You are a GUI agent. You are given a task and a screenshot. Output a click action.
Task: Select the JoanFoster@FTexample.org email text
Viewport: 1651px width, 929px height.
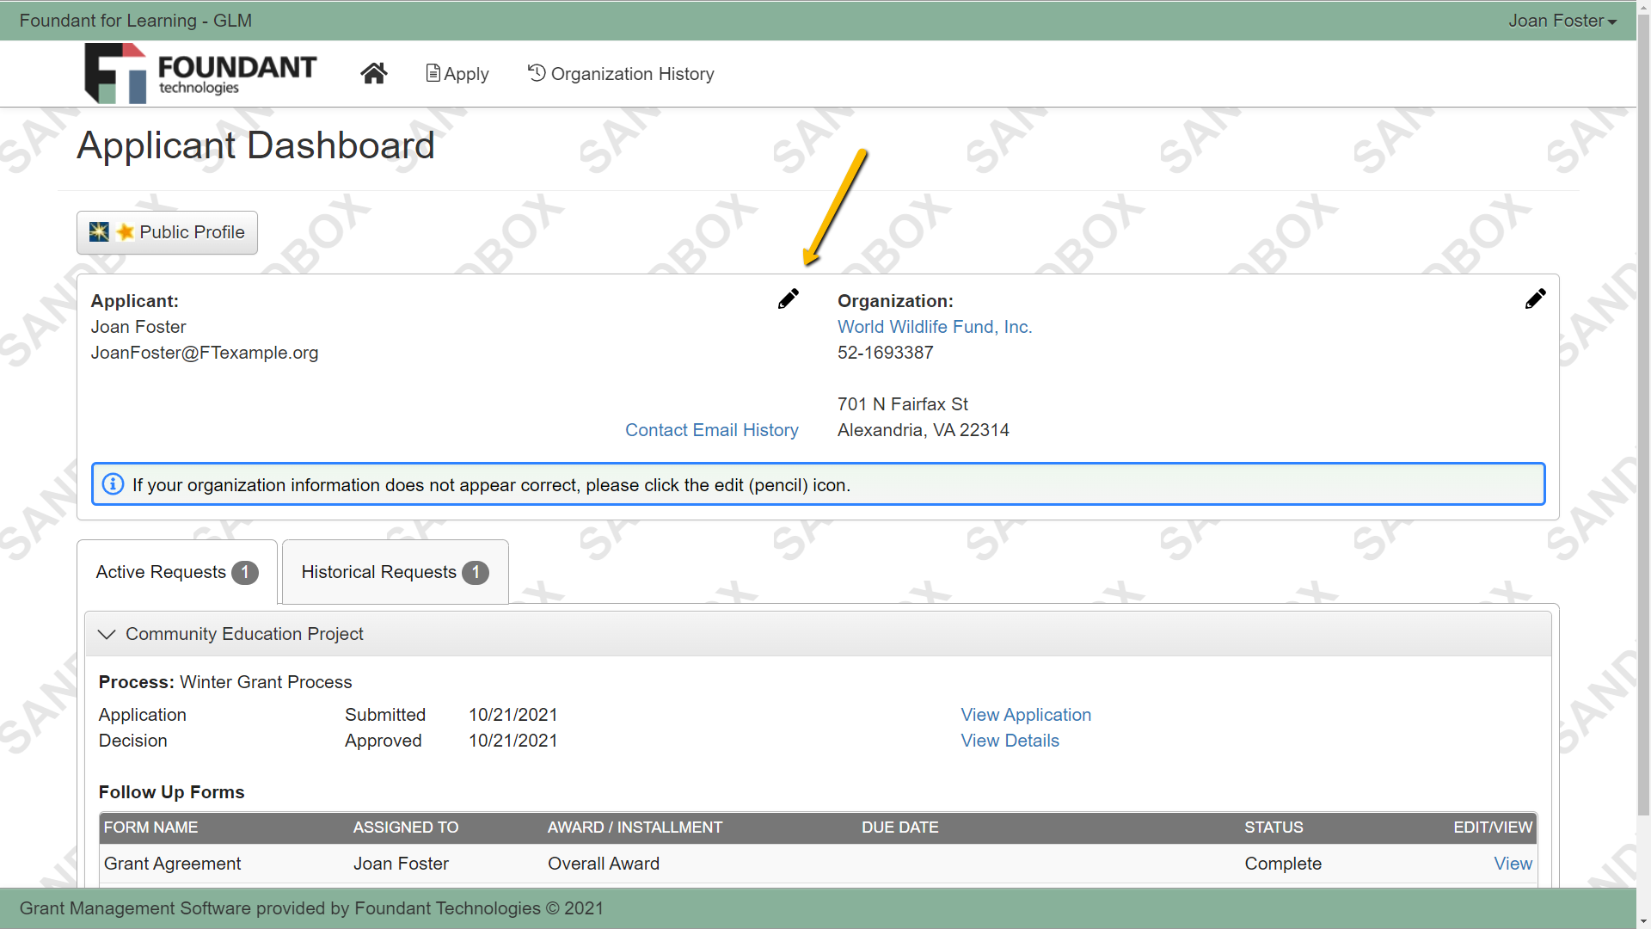click(x=205, y=353)
